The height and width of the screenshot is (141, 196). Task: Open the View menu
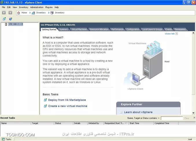coord(15,7)
